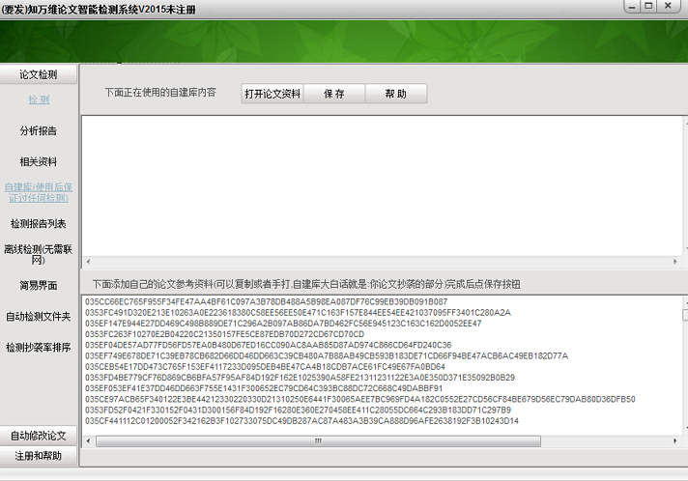Open the 注册和帮助 section
This screenshot has width=688, height=481.
[x=39, y=456]
